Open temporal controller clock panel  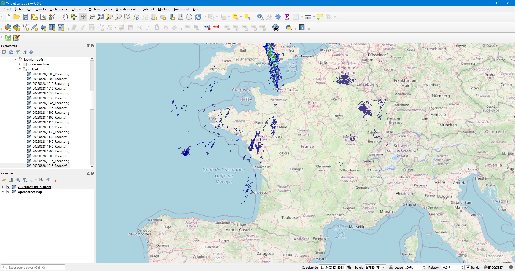189,17
